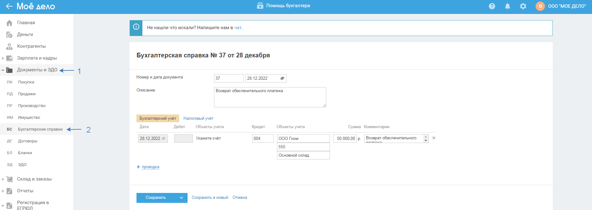Open calendar picker for document date

(282, 78)
